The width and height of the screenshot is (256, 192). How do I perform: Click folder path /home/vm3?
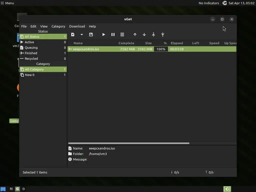click(98, 154)
